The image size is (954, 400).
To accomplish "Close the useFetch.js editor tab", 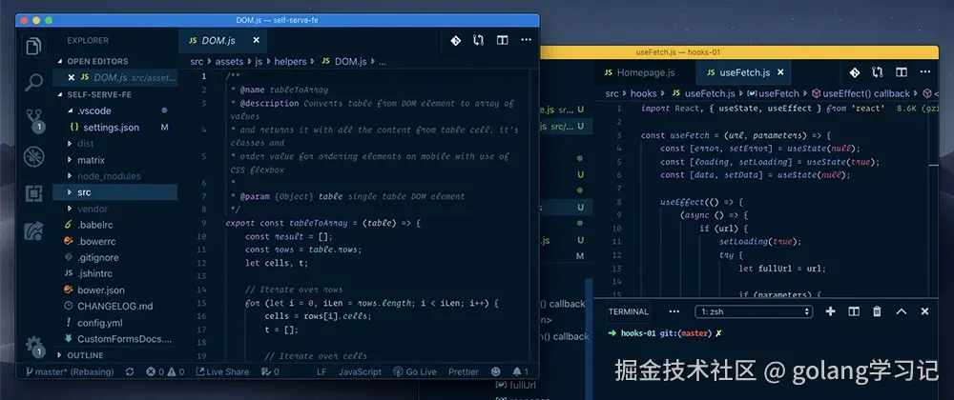I will coord(780,72).
